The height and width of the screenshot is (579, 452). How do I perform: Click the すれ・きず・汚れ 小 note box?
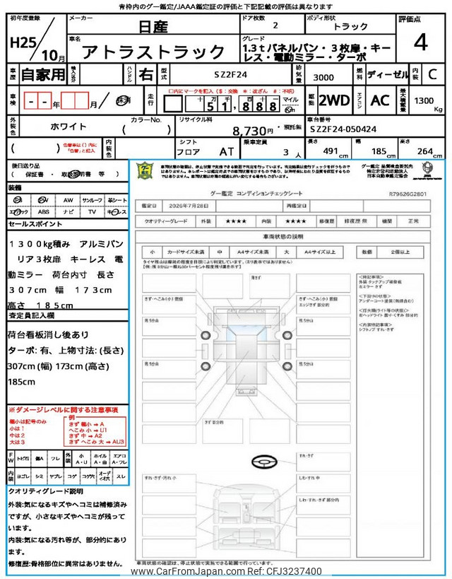(169, 484)
